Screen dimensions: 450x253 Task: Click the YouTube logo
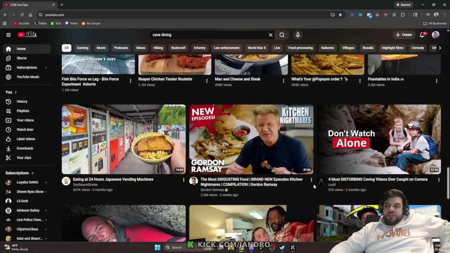(x=27, y=34)
